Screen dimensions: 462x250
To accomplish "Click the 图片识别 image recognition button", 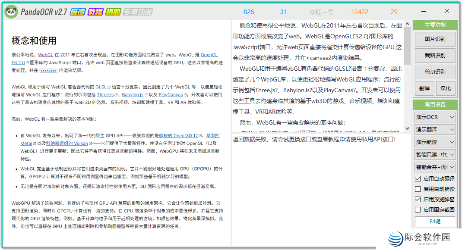I will pos(435,39).
